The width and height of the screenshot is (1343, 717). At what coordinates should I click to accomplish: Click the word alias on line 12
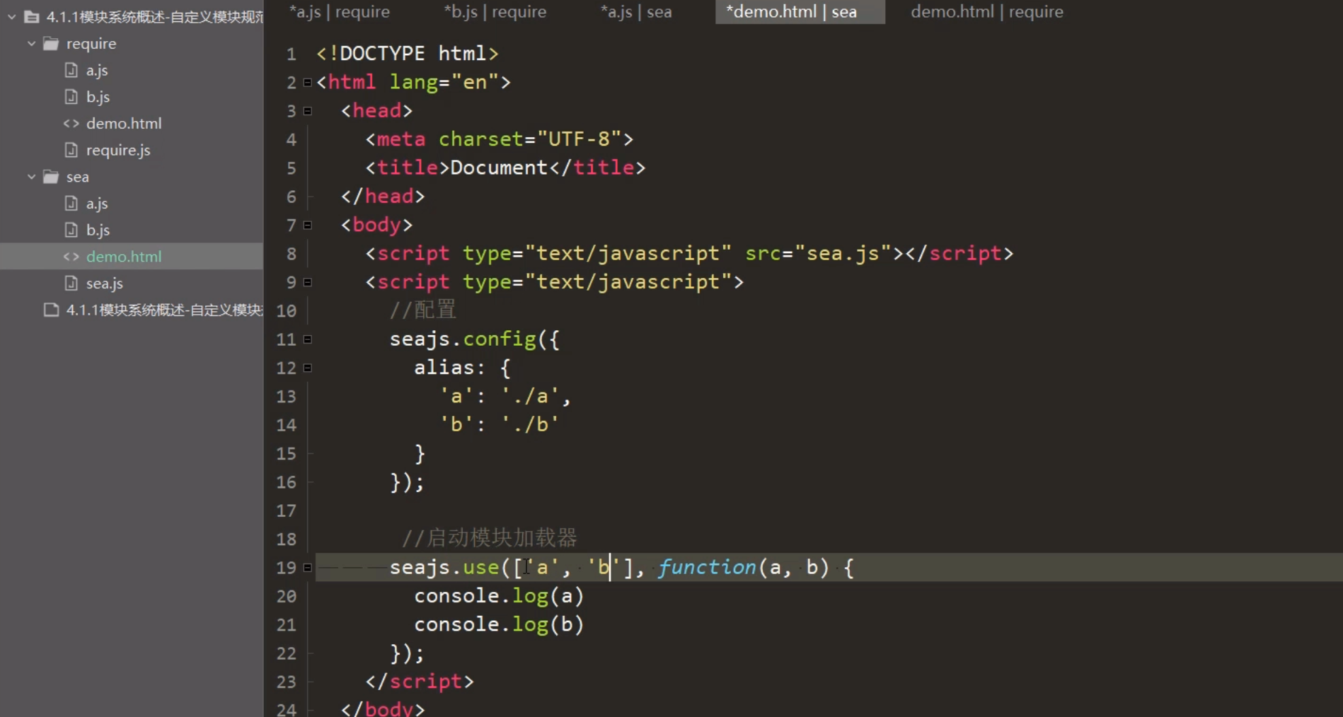coord(444,368)
